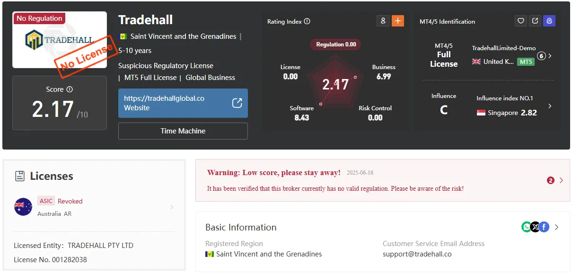Expand the ASIC license entry chevron
572x274 pixels.
point(172,207)
